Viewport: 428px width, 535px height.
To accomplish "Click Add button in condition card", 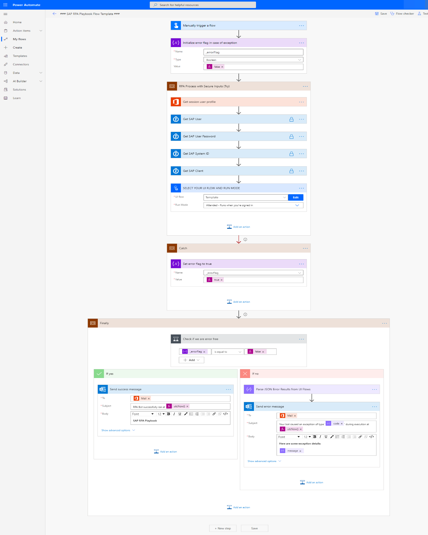I will point(191,360).
